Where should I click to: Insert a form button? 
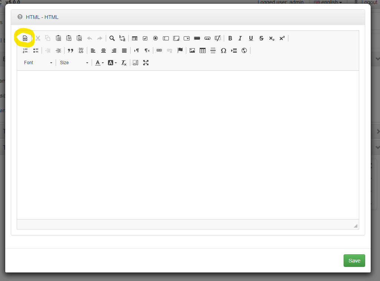tap(197, 38)
